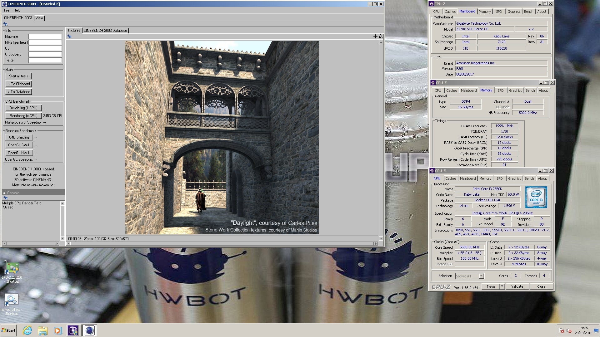
Task: Run the OpenGL HW-L benchmark
Action: pyautogui.click(x=19, y=153)
